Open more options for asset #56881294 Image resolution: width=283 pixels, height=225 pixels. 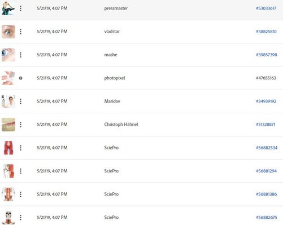20,171
